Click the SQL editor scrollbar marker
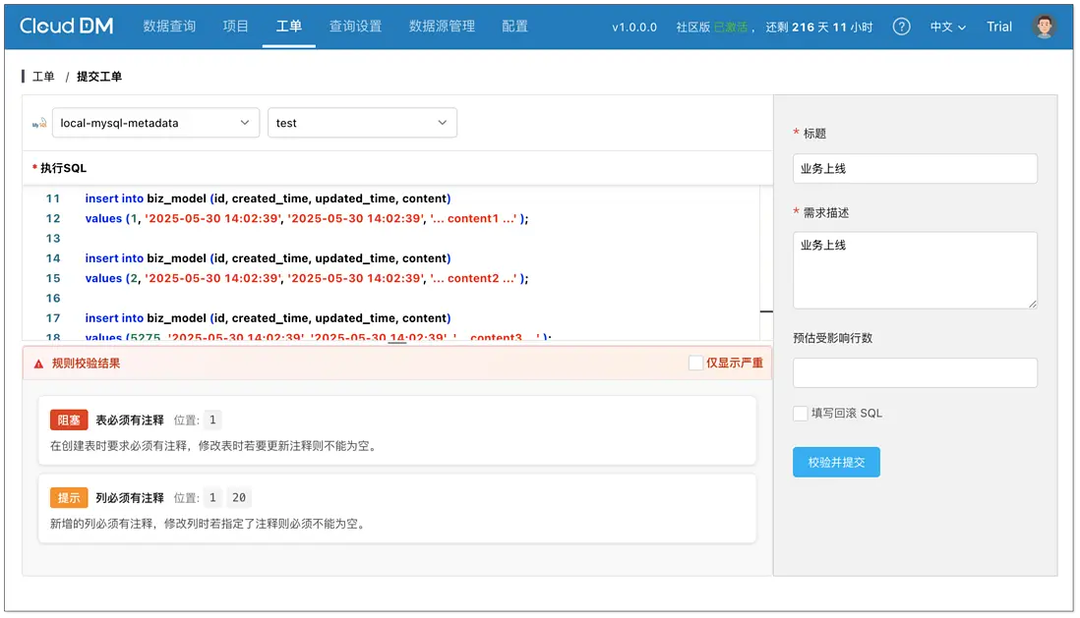The width and height of the screenshot is (1080, 618). pos(766,311)
